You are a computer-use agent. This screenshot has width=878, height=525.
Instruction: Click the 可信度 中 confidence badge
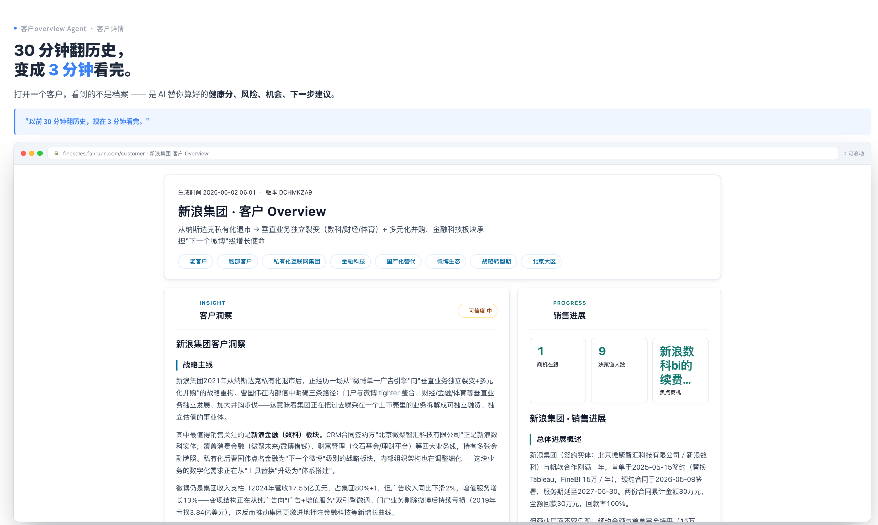pyautogui.click(x=477, y=311)
